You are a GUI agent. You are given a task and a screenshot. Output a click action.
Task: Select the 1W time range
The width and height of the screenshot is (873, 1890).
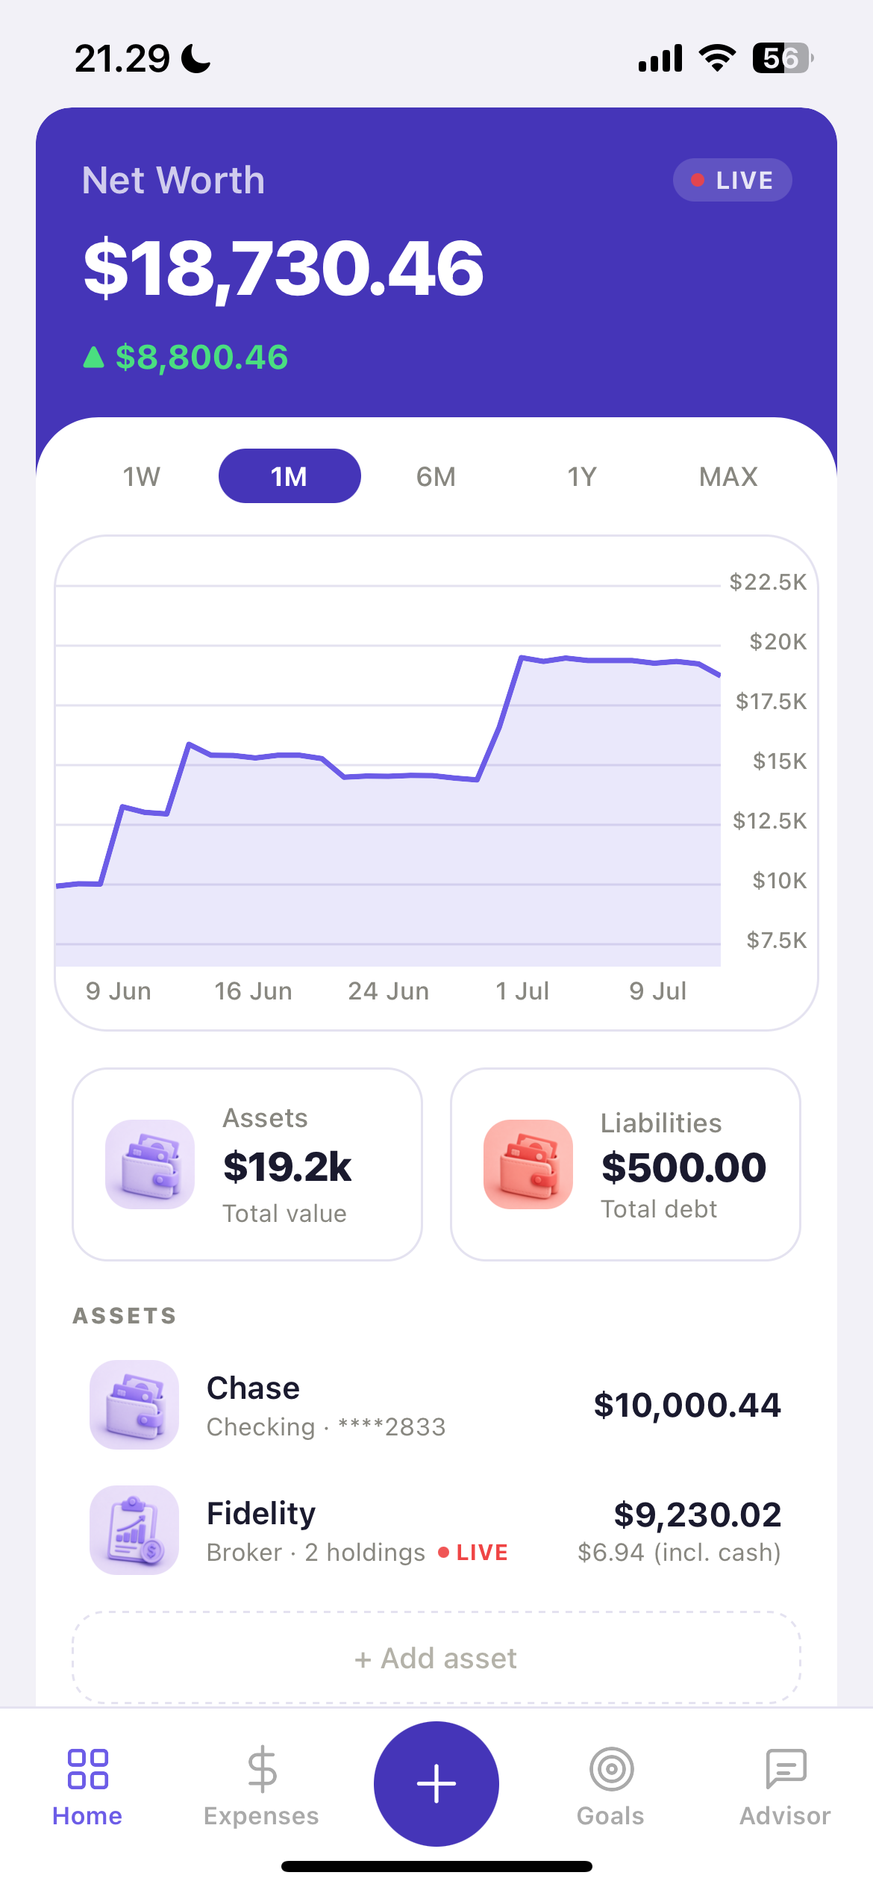pyautogui.click(x=142, y=476)
